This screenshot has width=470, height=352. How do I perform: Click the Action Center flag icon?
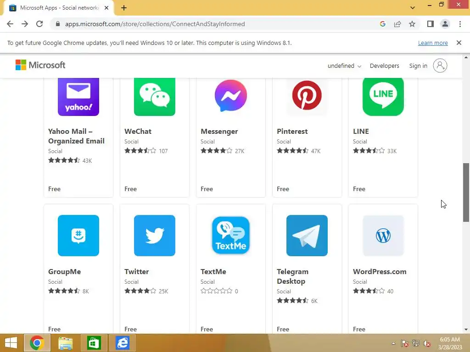(404, 343)
